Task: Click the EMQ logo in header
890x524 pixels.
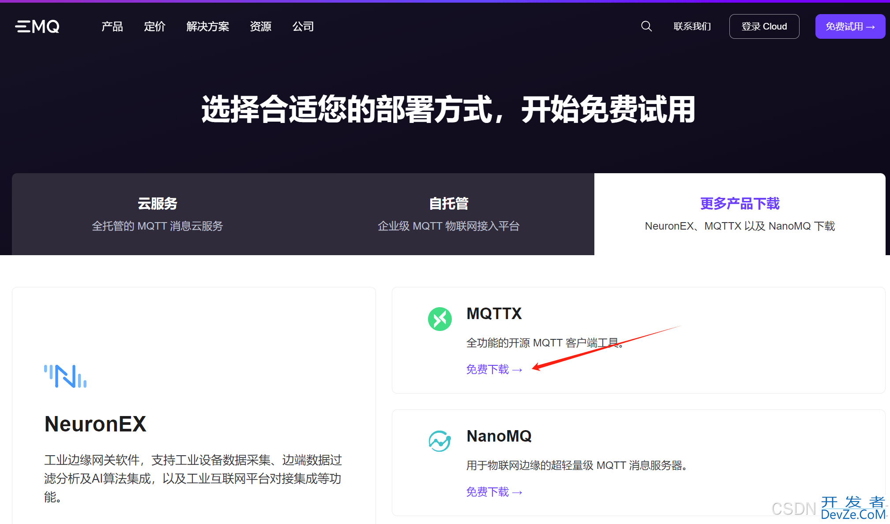Action: pos(37,26)
